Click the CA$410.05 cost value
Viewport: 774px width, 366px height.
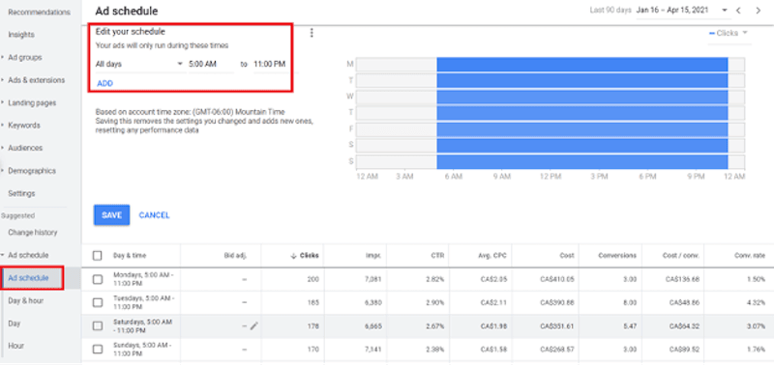coord(557,279)
